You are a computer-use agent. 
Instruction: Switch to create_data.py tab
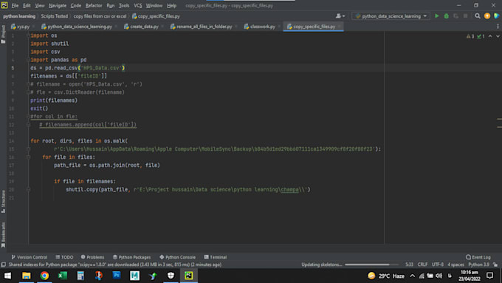[x=141, y=27]
